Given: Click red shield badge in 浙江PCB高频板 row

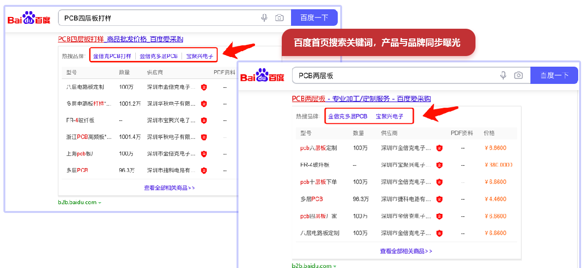Looking at the screenshot, I should [x=204, y=137].
